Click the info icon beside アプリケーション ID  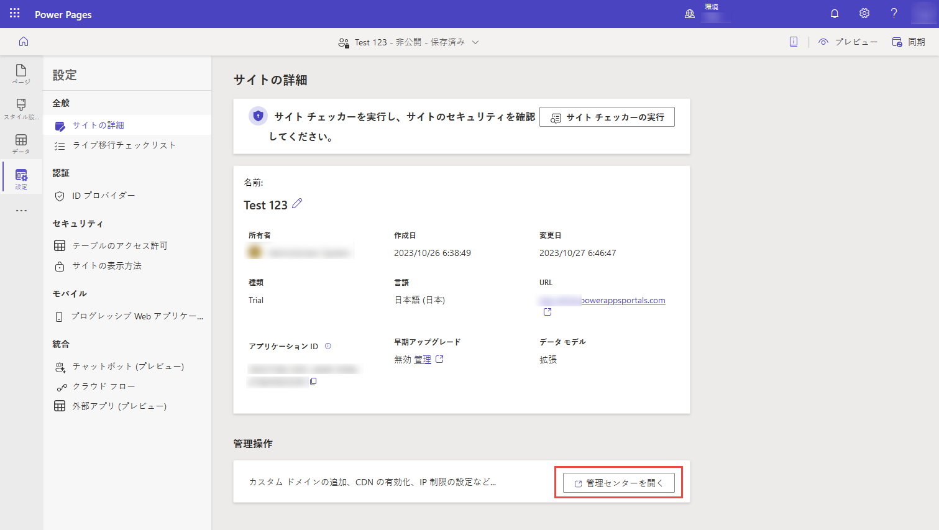coord(328,346)
